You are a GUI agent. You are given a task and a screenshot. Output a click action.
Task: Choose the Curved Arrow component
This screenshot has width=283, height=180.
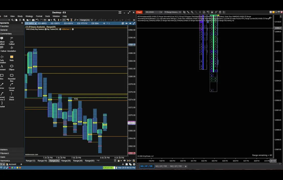tap(12, 87)
